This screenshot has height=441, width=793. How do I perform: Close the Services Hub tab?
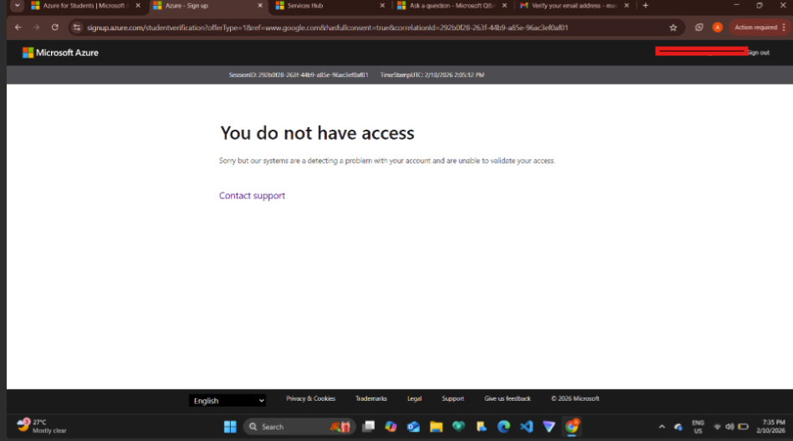(382, 6)
